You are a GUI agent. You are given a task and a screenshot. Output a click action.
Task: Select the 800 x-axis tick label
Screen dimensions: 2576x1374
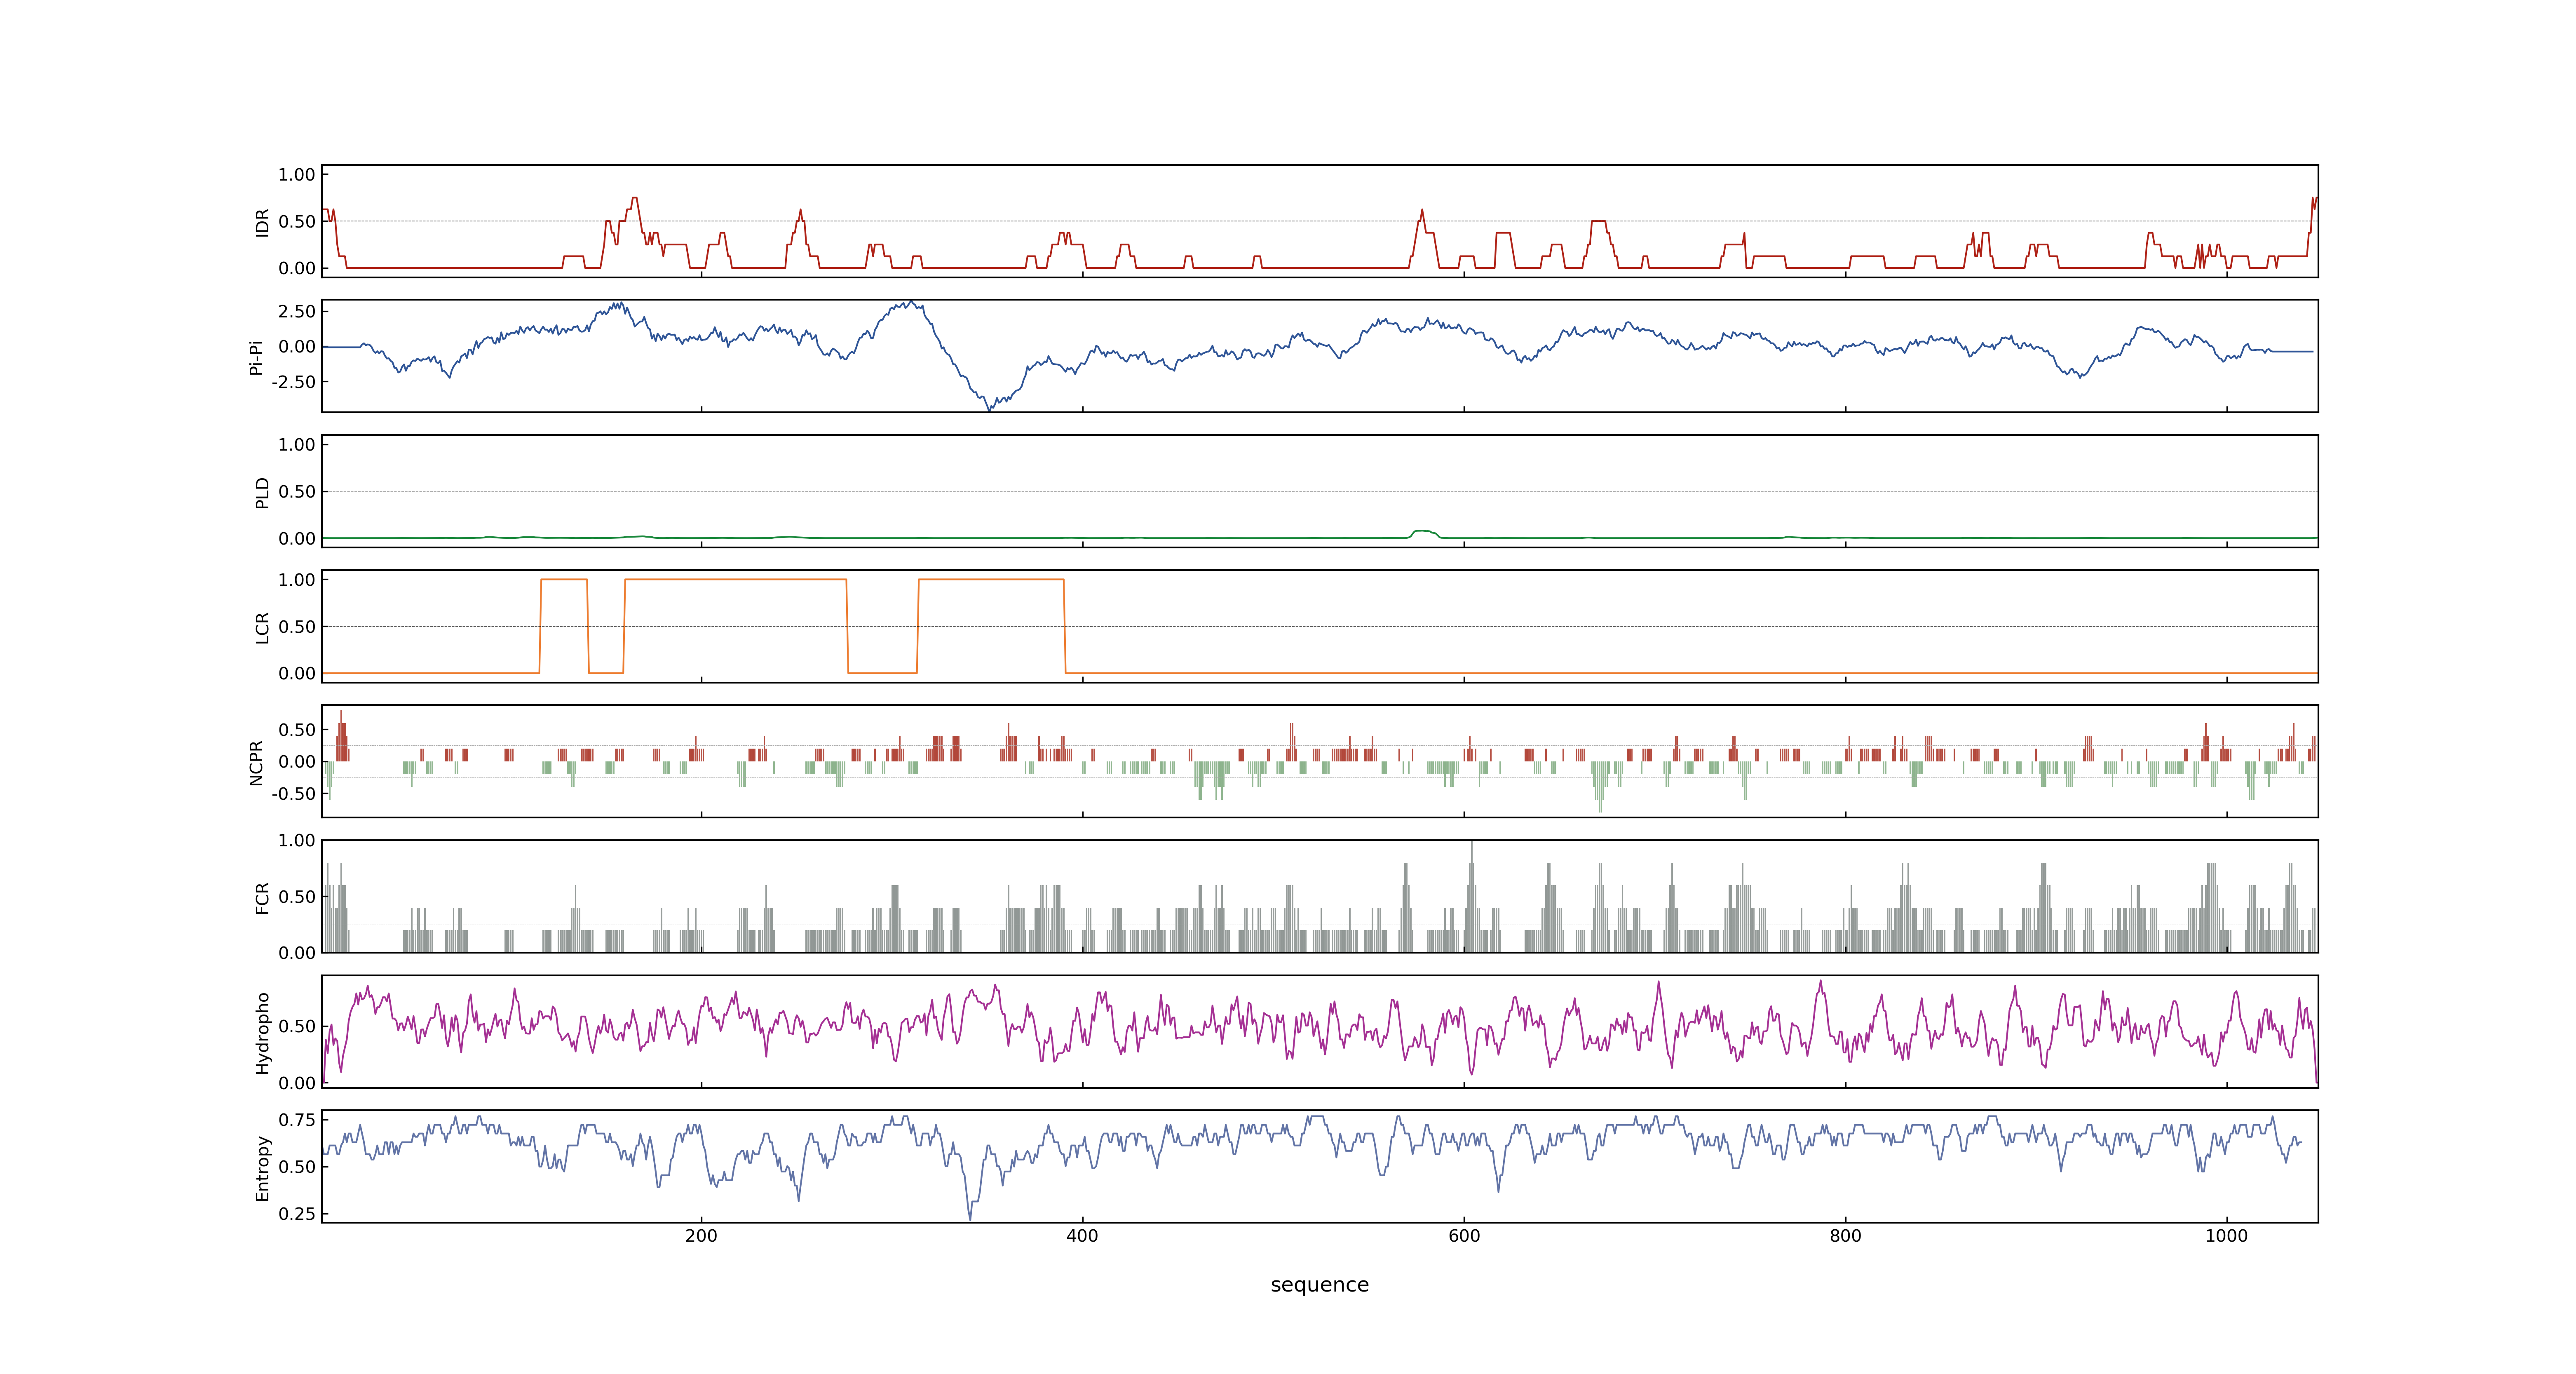[1845, 1236]
